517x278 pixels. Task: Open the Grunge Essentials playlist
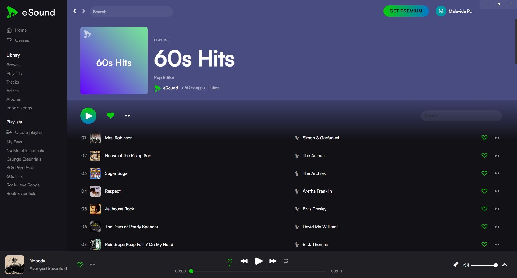24,159
